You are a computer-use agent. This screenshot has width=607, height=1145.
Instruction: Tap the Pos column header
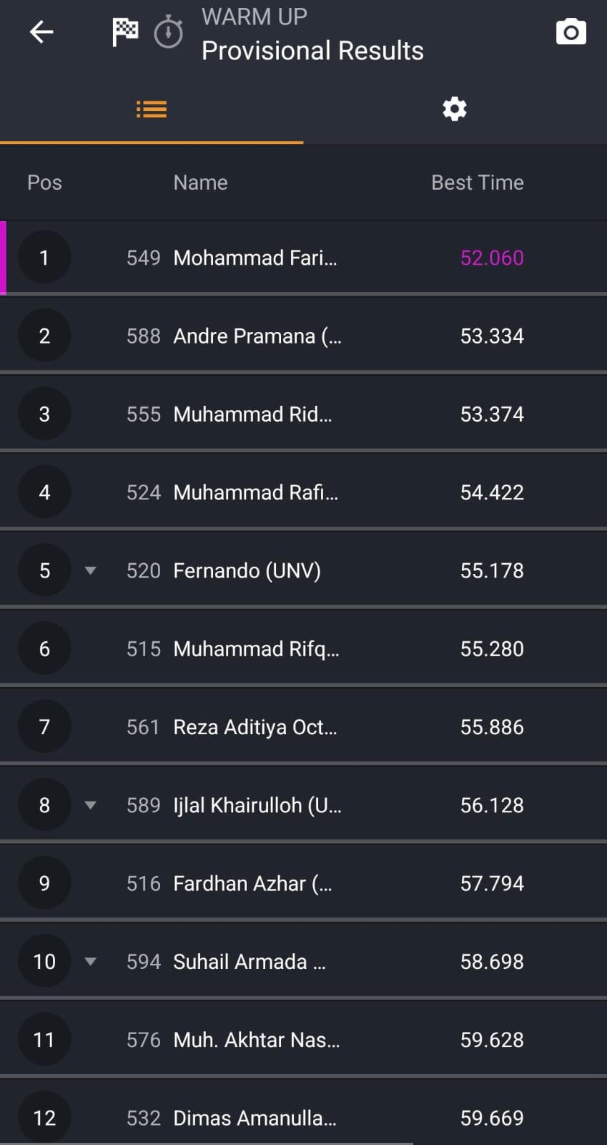point(44,182)
